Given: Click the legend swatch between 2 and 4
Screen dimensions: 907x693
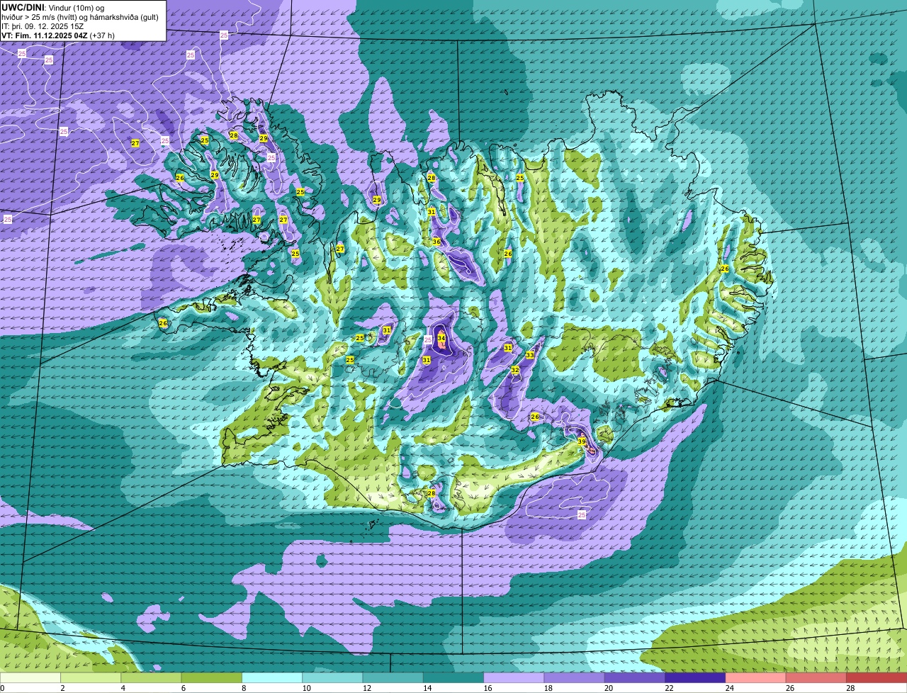Looking at the screenshot, I should (x=91, y=677).
